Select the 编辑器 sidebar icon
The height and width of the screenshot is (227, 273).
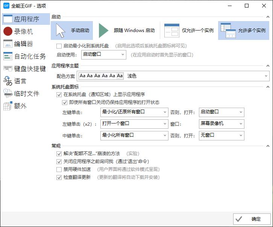(8, 44)
